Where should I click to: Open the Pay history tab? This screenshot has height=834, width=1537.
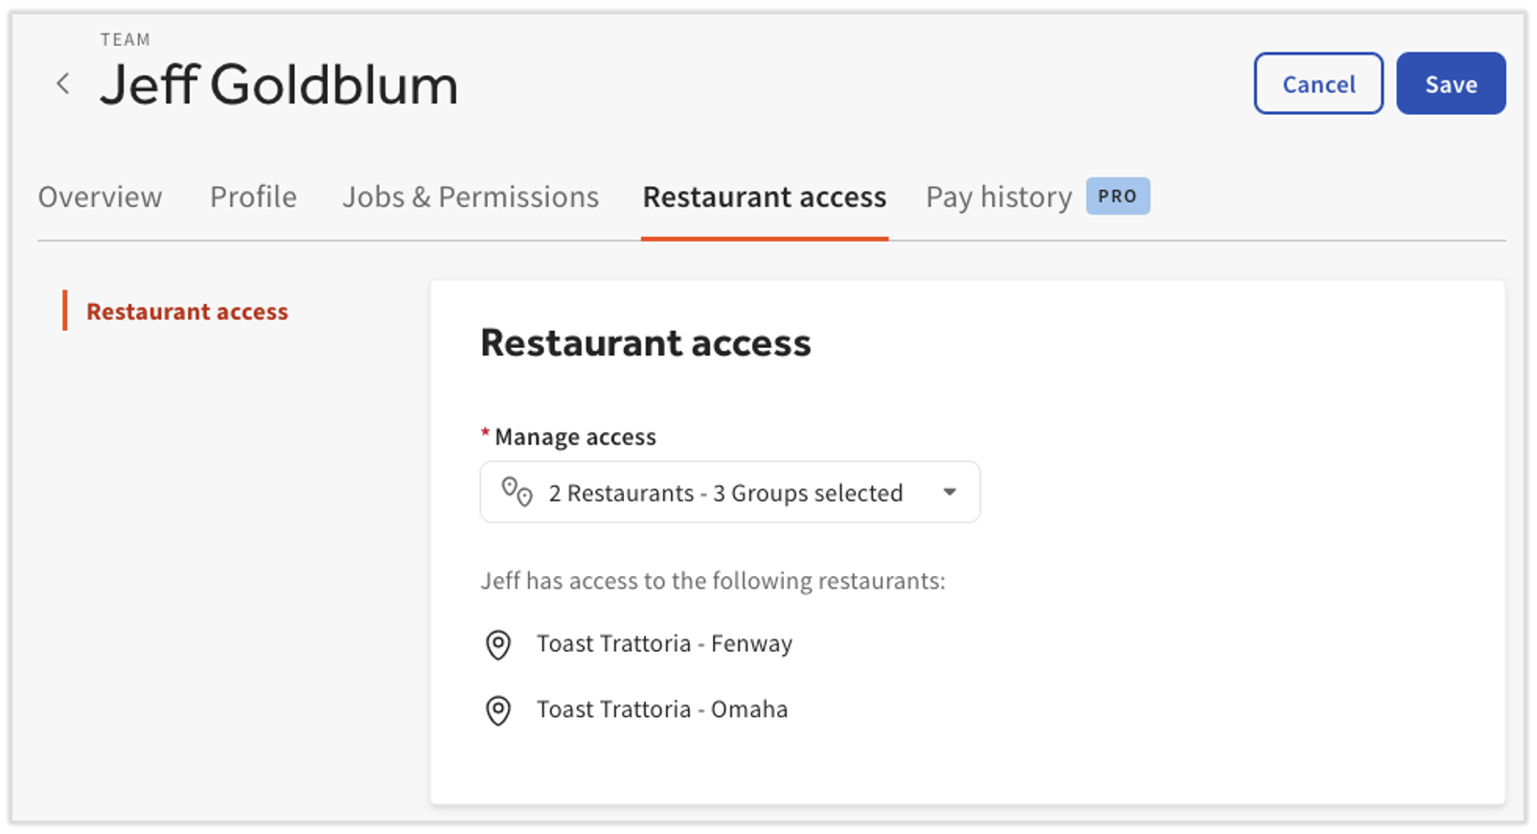[998, 197]
